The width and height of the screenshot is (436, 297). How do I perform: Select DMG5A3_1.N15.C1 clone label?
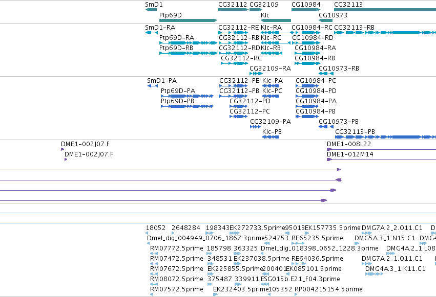coord(385,238)
